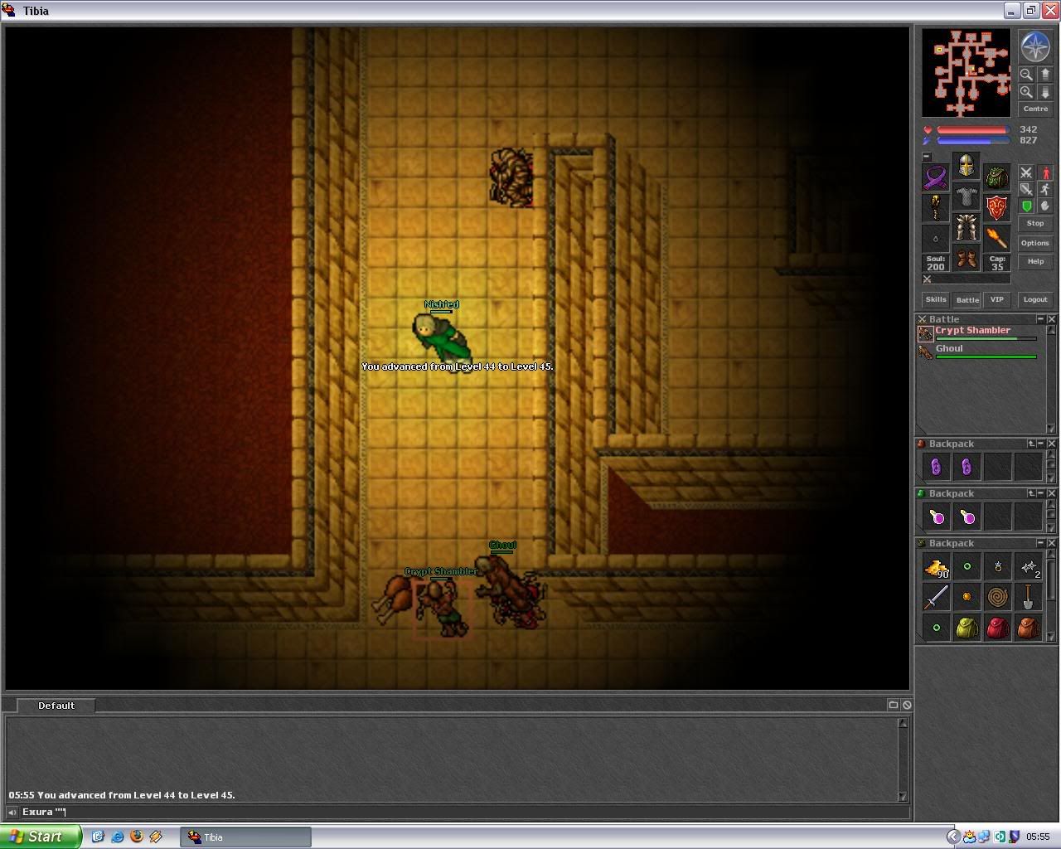1061x849 pixels.
Task: Minimize the first Backpack panel
Action: [x=1040, y=444]
